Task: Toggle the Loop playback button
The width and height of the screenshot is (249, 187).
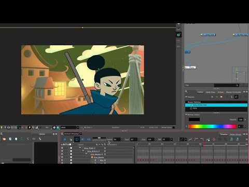Action: 77,139
